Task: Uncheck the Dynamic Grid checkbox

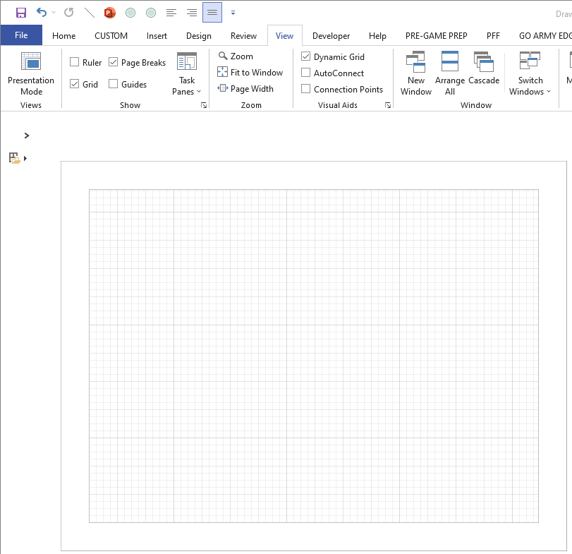Action: [x=305, y=56]
